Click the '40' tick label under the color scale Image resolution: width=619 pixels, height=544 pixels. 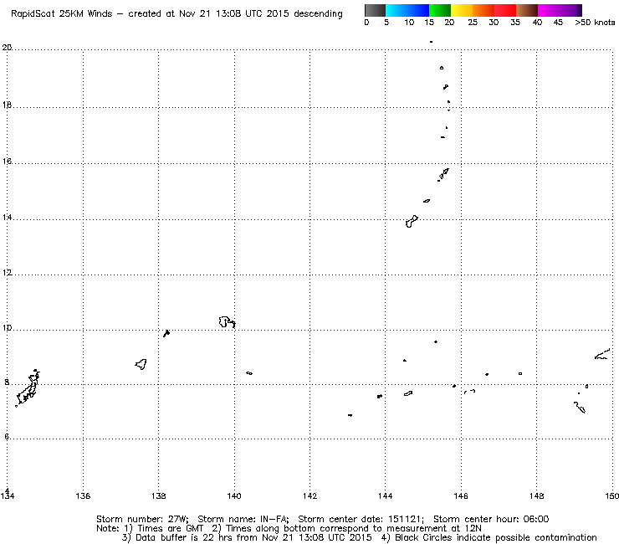coord(537,23)
